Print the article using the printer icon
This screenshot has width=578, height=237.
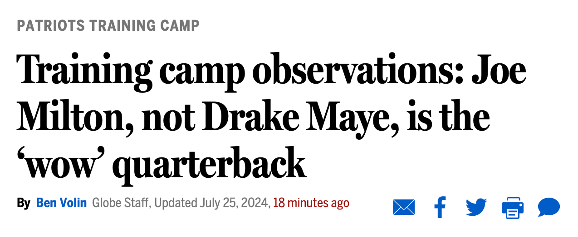click(x=512, y=208)
